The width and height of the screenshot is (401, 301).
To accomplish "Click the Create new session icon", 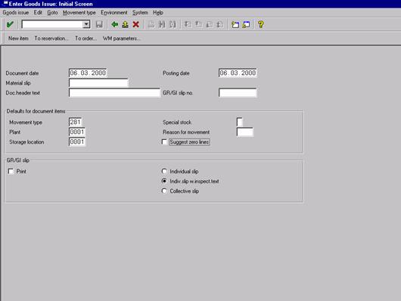I will (235, 24).
